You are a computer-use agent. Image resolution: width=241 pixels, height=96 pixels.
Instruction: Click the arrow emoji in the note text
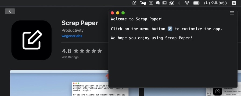pyautogui.click(x=170, y=29)
